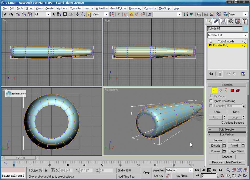This screenshot has height=180, width=250.
Task: Open the Modifiers menu
Action: point(62,8)
